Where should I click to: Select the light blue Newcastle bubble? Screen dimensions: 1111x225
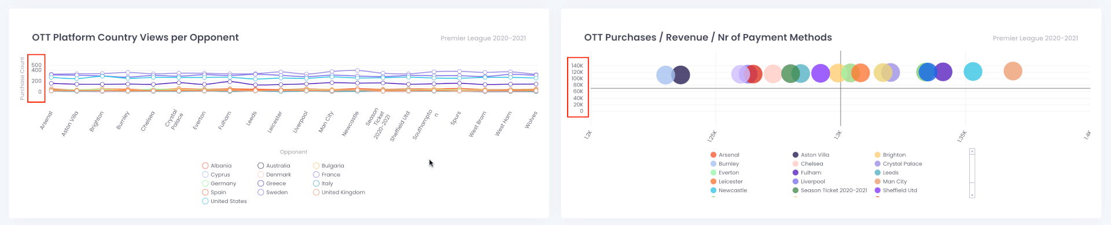973,72
